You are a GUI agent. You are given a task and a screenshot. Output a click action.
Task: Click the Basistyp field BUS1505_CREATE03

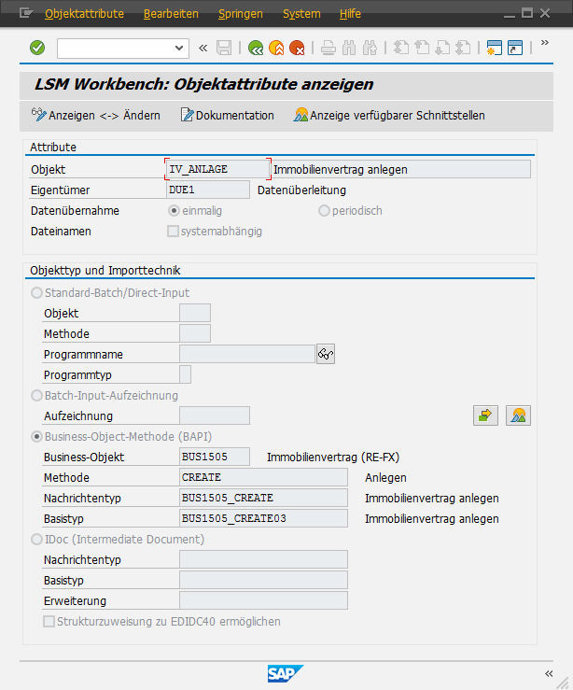[x=263, y=518]
